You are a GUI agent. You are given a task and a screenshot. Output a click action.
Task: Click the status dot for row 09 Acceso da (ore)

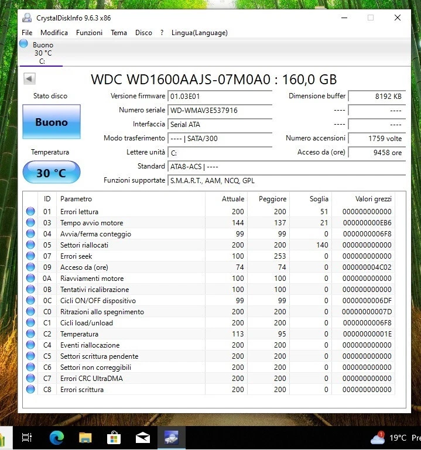coord(30,267)
